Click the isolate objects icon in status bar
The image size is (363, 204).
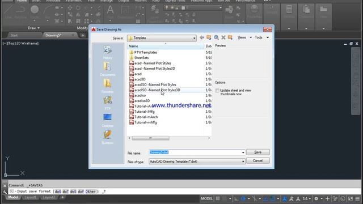point(335,198)
